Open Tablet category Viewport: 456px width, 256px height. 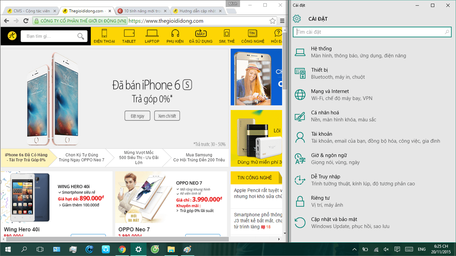click(129, 36)
